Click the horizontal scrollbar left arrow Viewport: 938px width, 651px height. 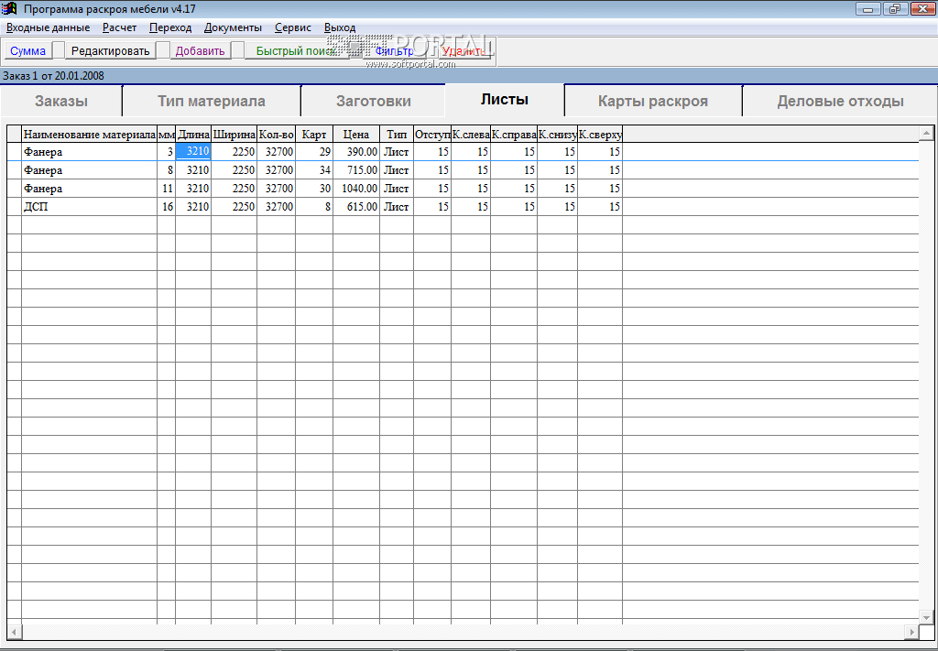14,631
